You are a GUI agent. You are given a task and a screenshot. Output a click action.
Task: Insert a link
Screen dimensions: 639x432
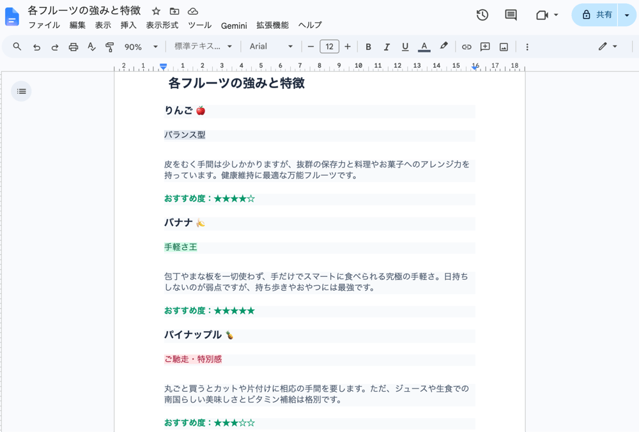click(466, 47)
